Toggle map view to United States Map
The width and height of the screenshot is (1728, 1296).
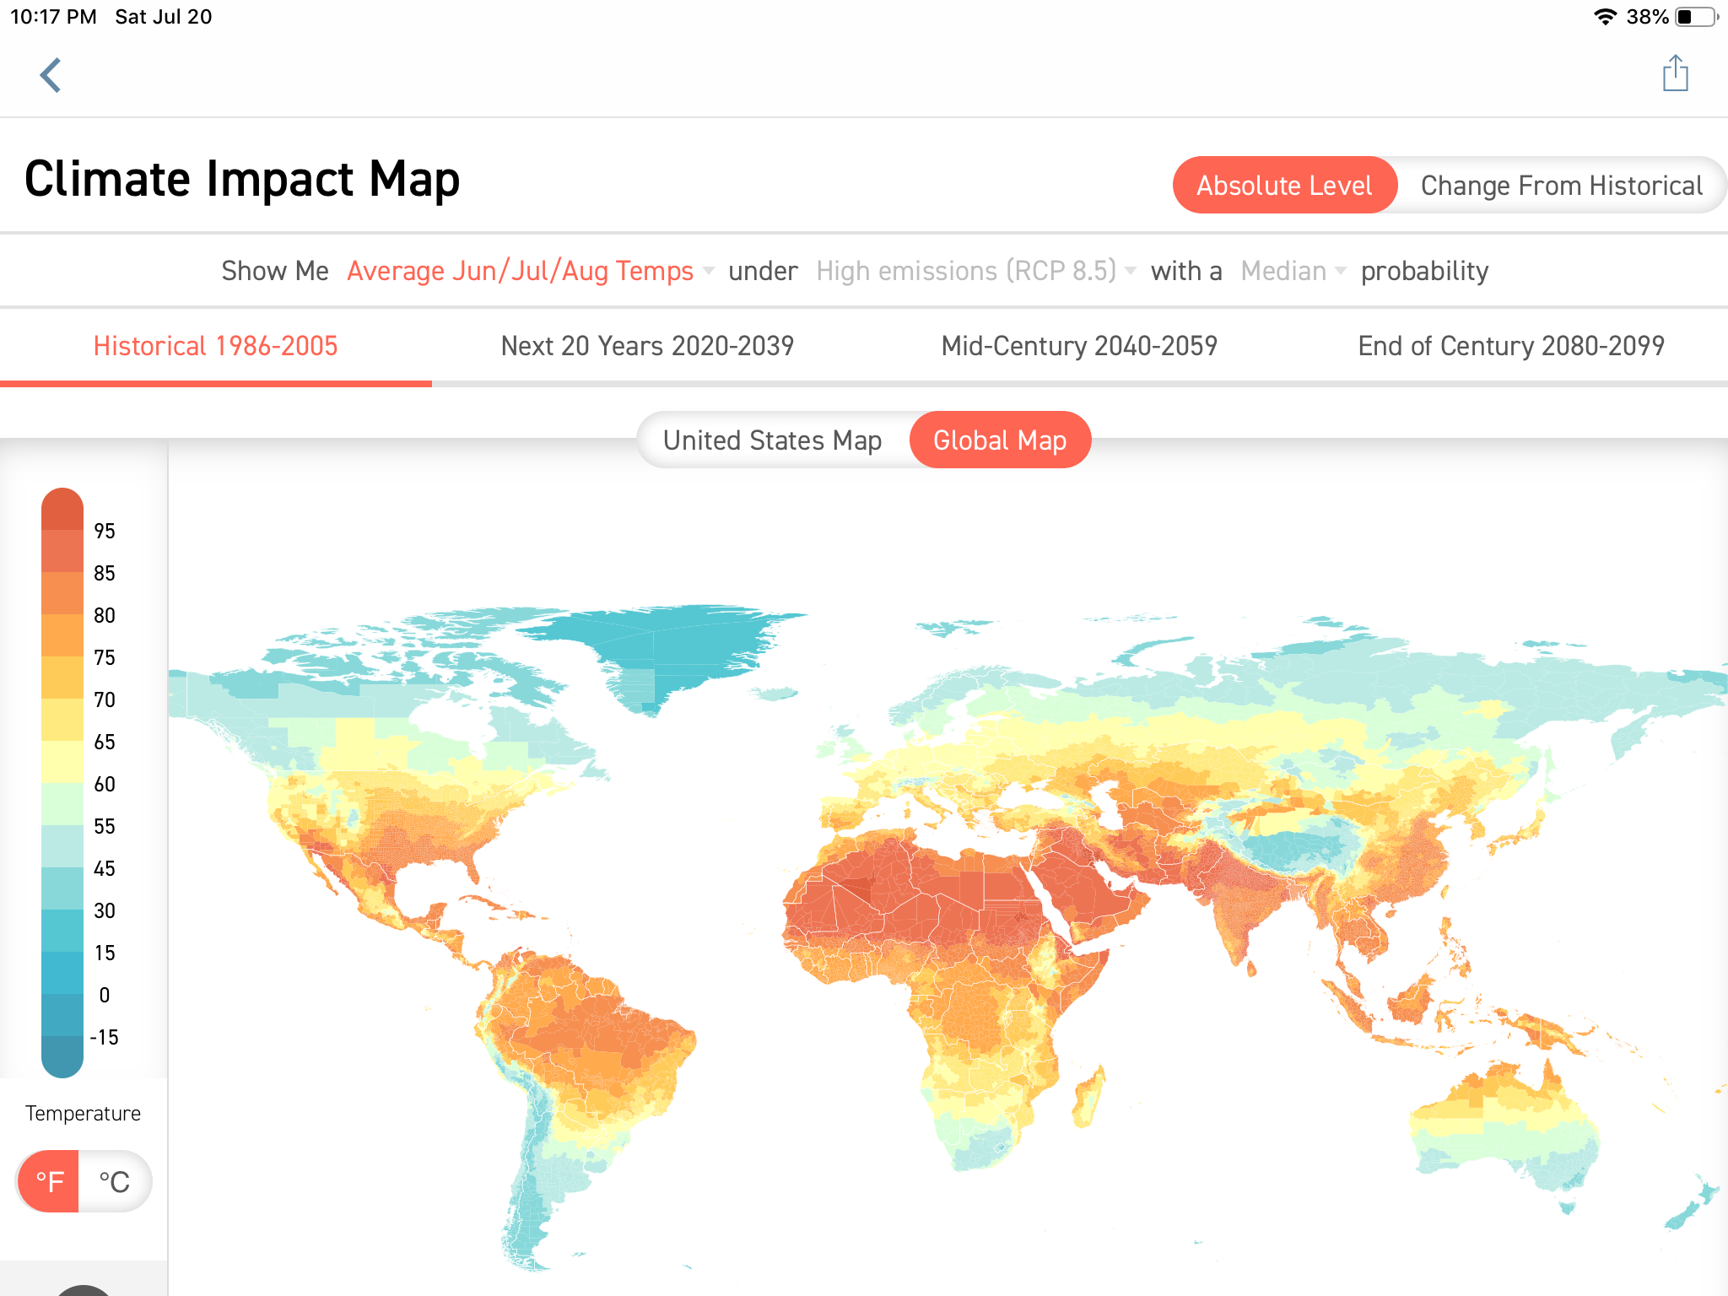coord(772,440)
